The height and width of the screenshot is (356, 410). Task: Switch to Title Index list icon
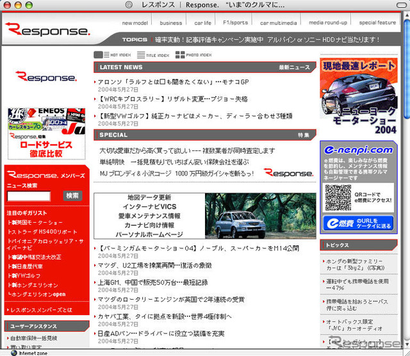(141, 55)
